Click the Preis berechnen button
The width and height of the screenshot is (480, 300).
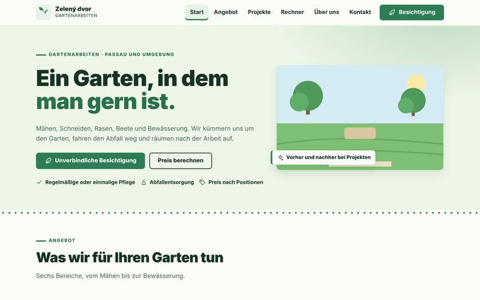coord(181,161)
